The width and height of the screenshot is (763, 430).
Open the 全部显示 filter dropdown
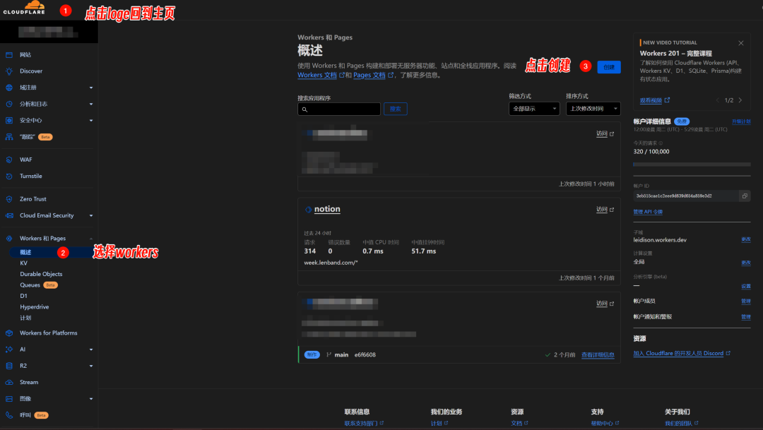[534, 109]
